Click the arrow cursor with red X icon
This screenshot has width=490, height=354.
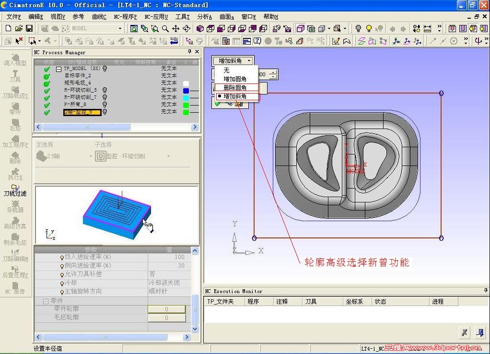[x=19, y=41]
